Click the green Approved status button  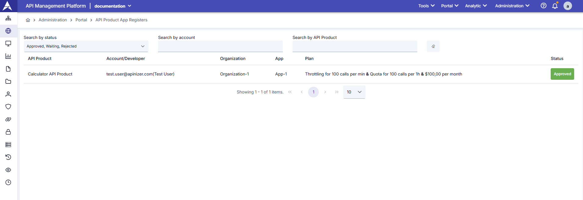point(562,74)
